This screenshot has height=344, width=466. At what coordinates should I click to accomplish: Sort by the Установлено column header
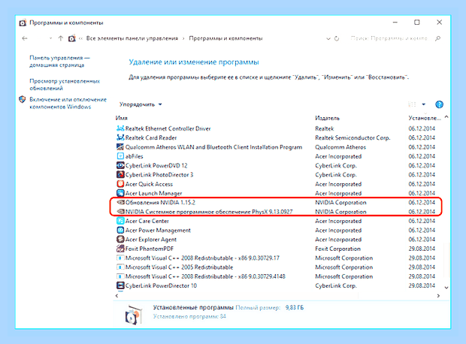424,118
